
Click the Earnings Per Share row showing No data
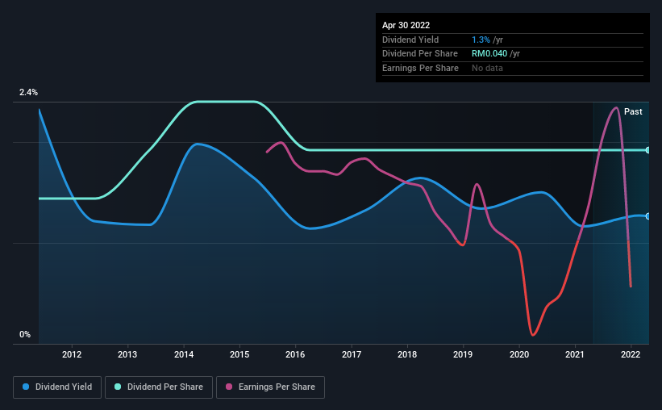(x=513, y=68)
